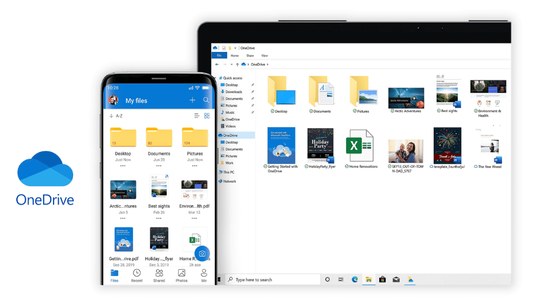The height and width of the screenshot is (301, 536).
Task: Open the Home ribbon tab
Action: pos(234,56)
